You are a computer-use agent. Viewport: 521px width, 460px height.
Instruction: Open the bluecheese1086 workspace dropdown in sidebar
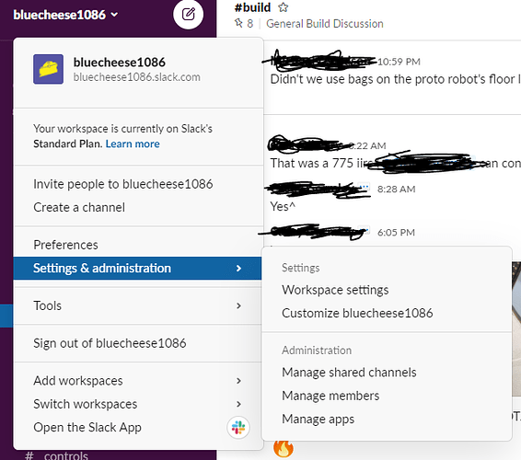[x=65, y=15]
